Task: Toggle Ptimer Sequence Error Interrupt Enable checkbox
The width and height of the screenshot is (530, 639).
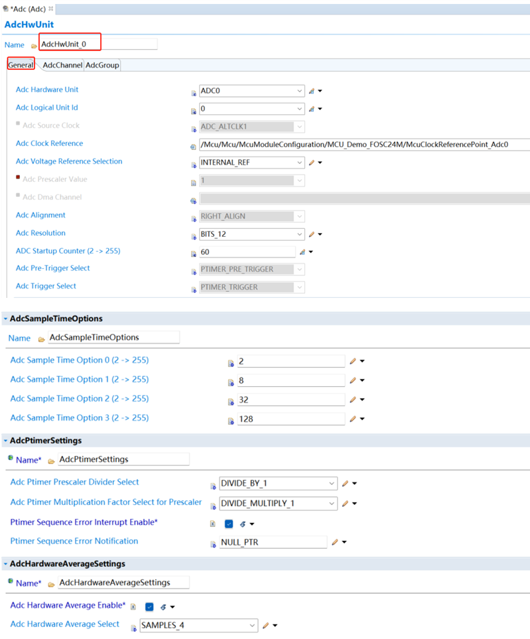Action: pos(229,524)
